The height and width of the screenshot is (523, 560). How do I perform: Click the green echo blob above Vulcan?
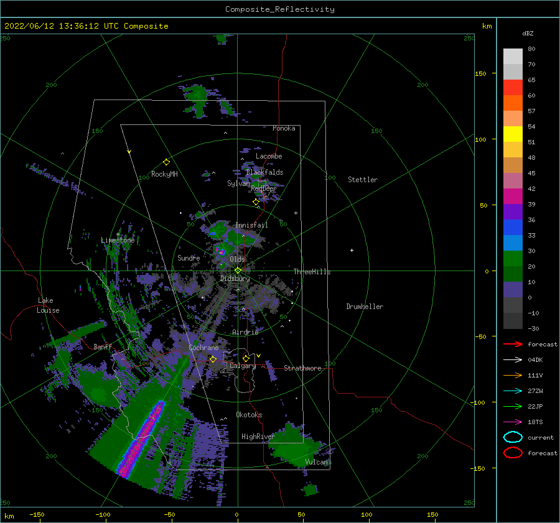pos(296,445)
